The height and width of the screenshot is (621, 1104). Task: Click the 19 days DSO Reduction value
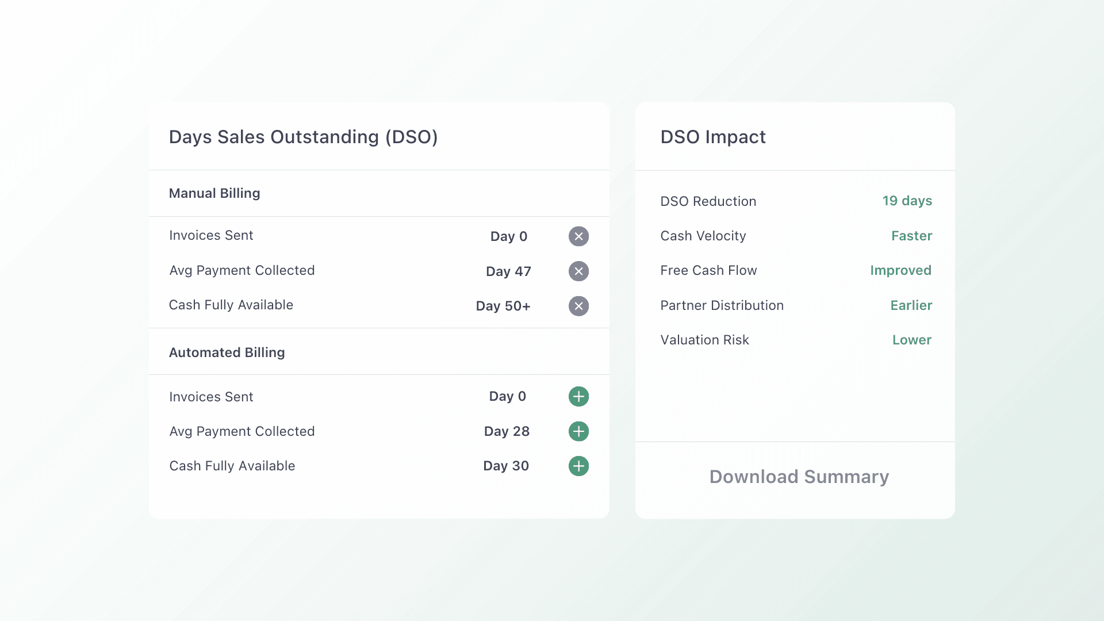(907, 201)
